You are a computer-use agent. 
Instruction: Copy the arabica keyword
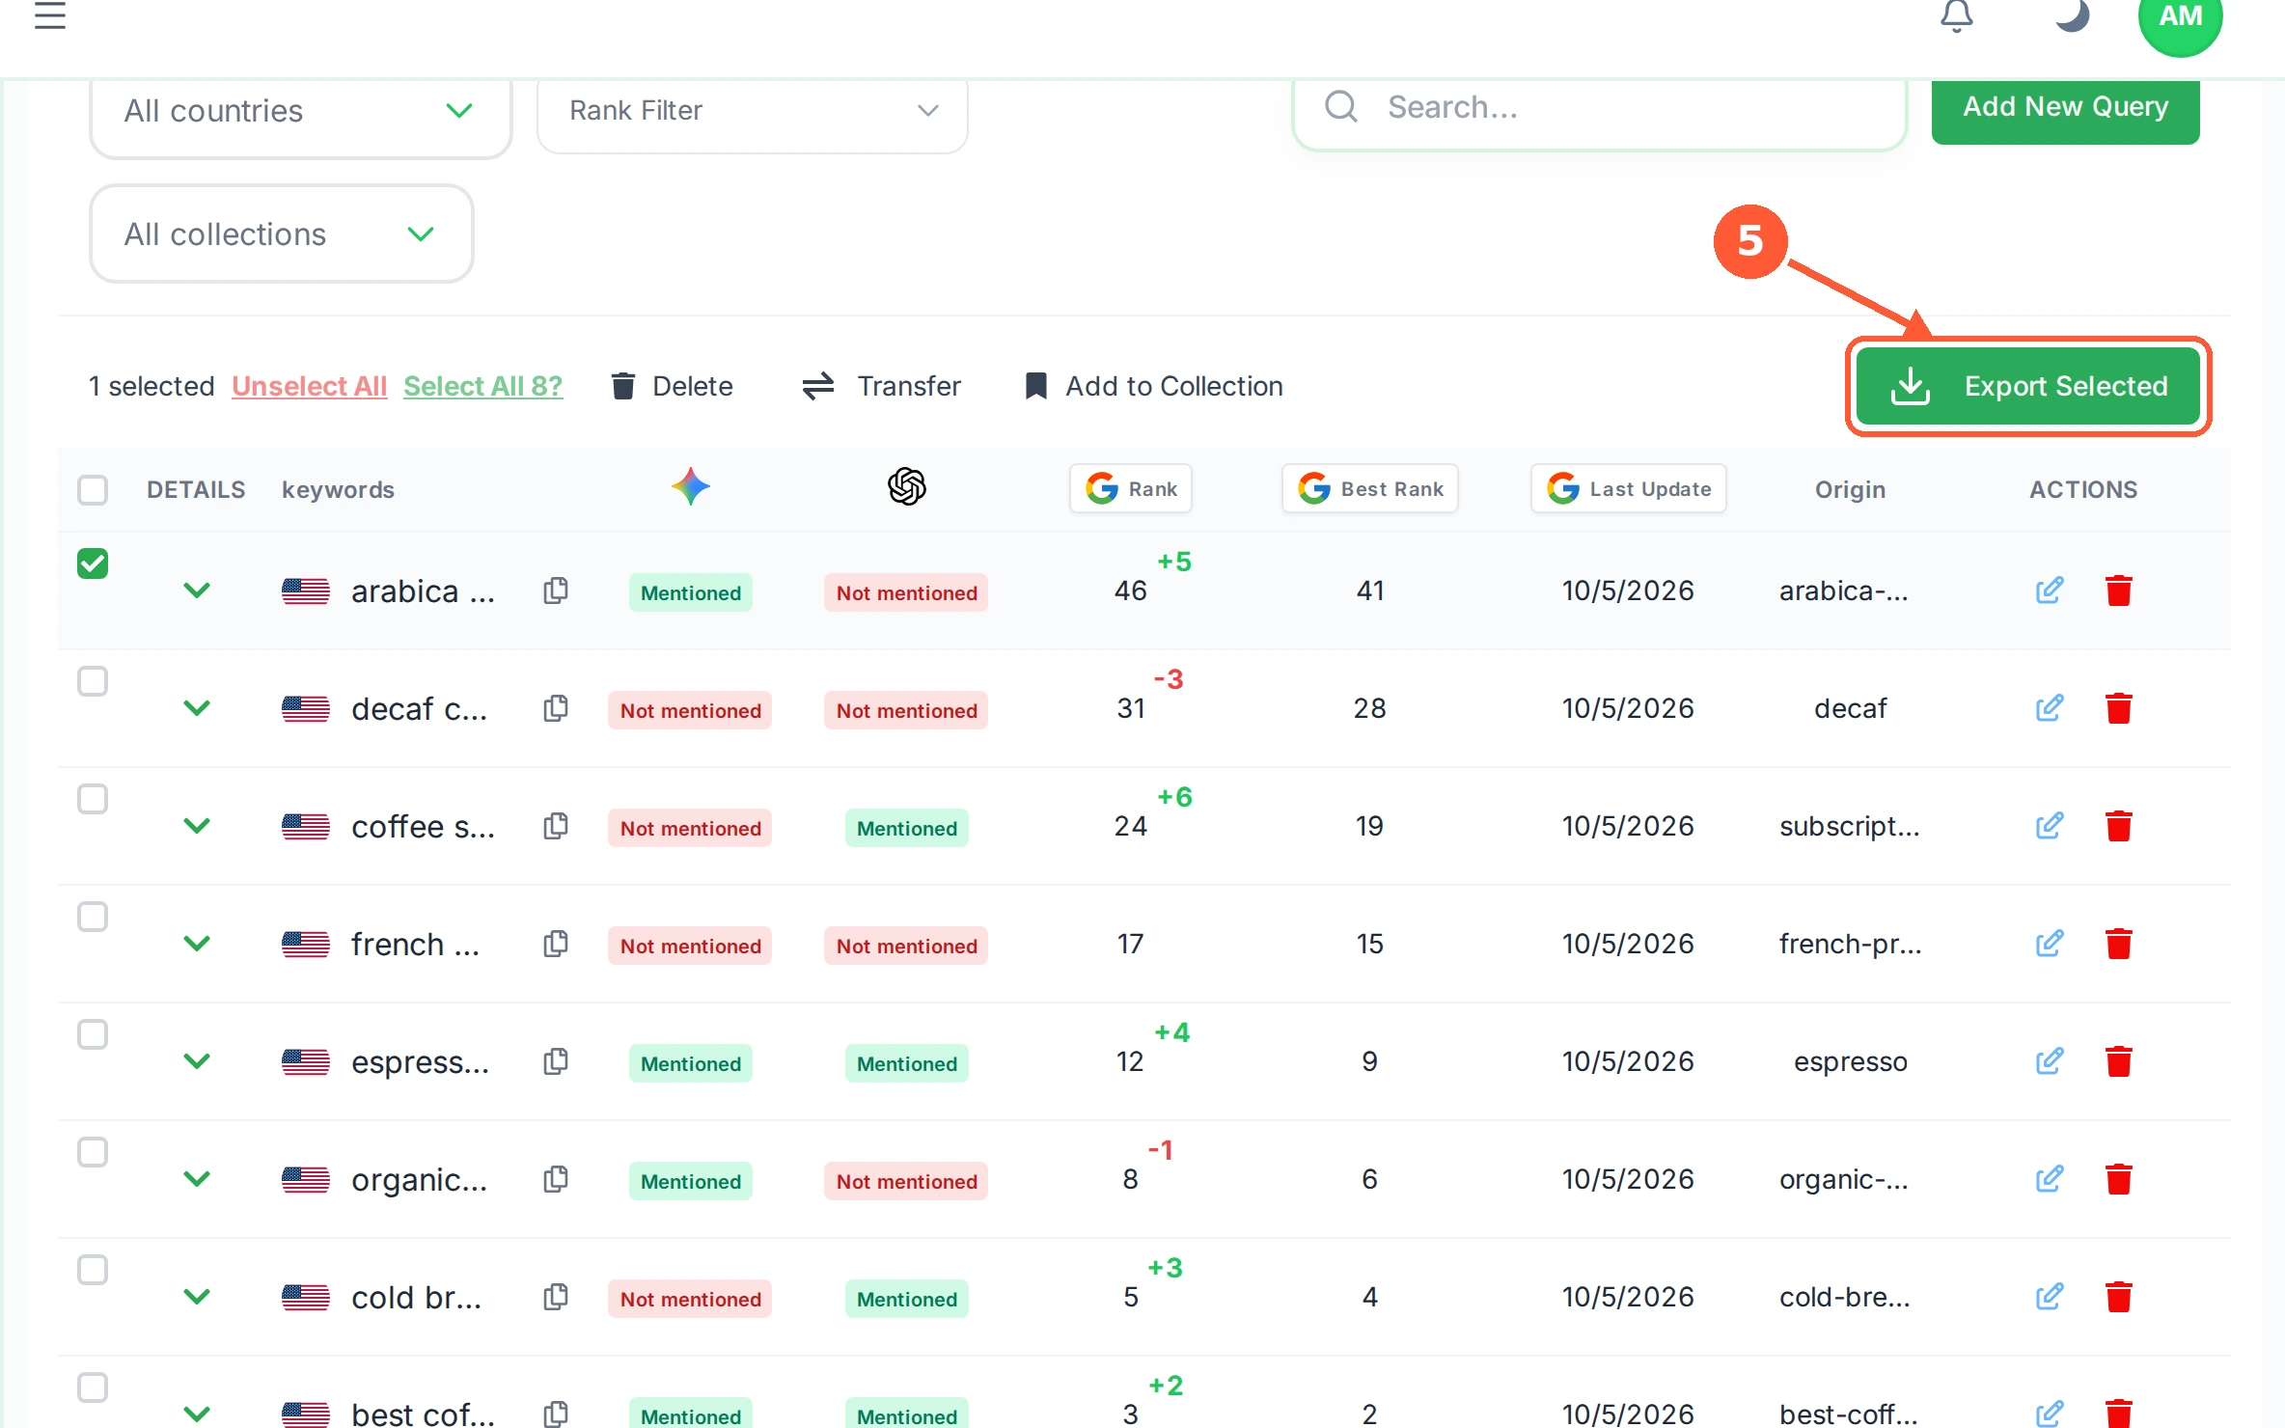pyautogui.click(x=556, y=590)
